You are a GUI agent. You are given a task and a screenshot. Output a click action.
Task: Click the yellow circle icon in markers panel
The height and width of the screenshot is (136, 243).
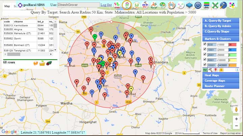221,70
